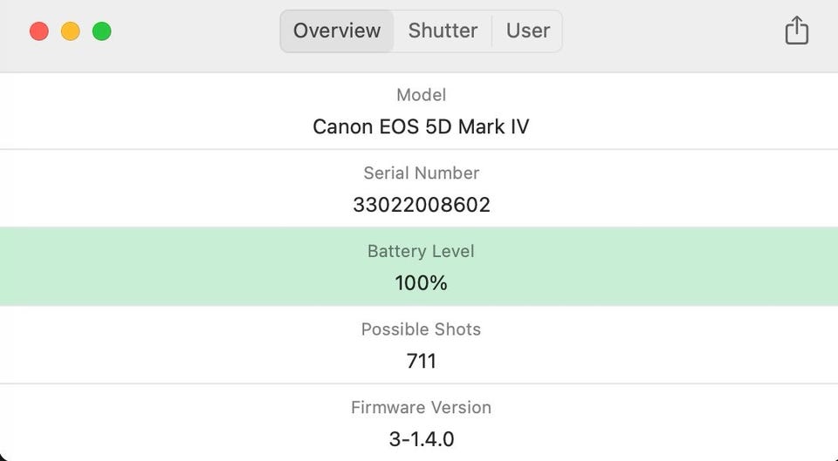Switch to the Shutter tab
The image size is (838, 461).
pyautogui.click(x=443, y=31)
